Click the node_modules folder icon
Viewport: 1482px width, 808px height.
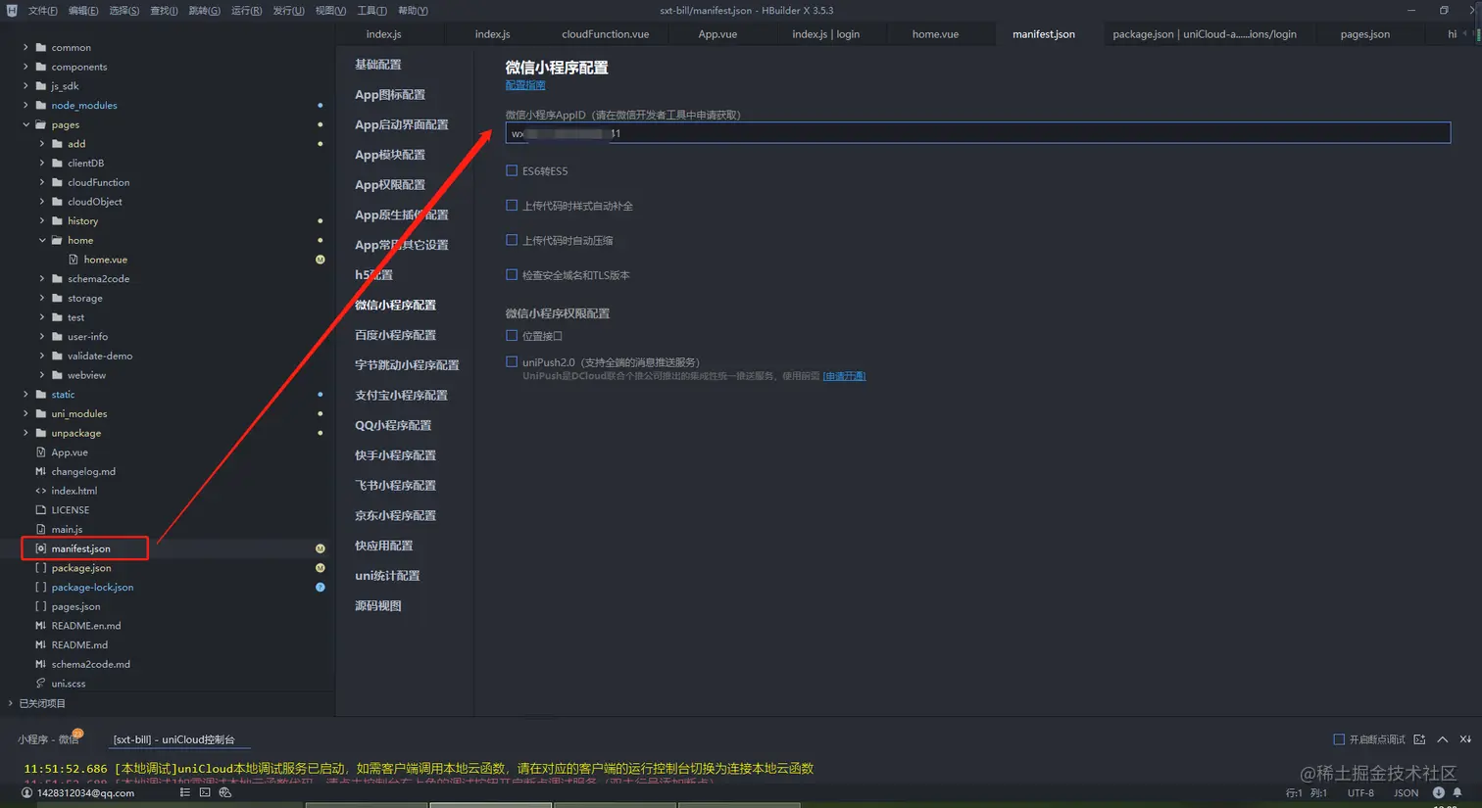[x=41, y=105]
